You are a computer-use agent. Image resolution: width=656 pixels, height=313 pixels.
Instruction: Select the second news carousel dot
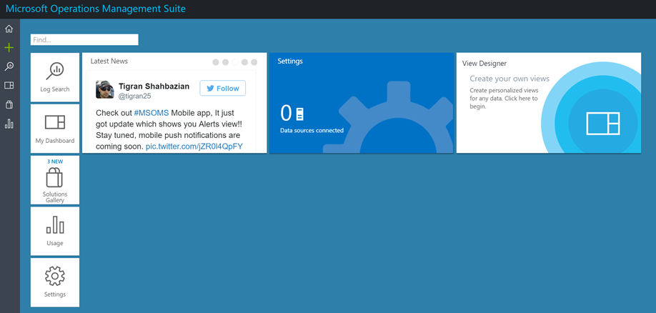coord(226,62)
